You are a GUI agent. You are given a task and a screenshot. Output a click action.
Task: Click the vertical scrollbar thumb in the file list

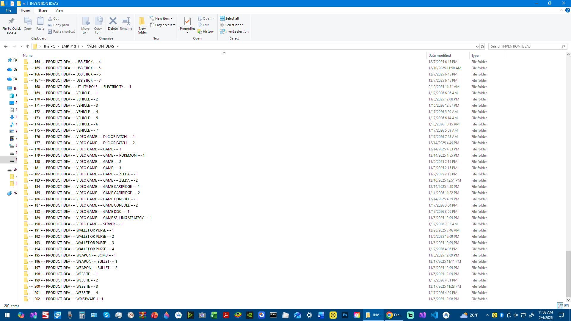coord(568,273)
